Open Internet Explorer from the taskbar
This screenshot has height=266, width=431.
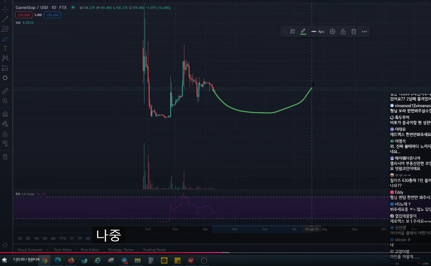point(98,260)
